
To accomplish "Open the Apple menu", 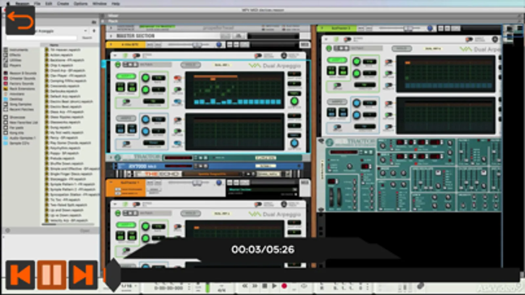I will tap(8, 3).
